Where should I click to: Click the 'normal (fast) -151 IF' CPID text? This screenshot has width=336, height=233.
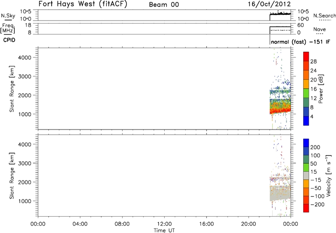tap(300, 42)
